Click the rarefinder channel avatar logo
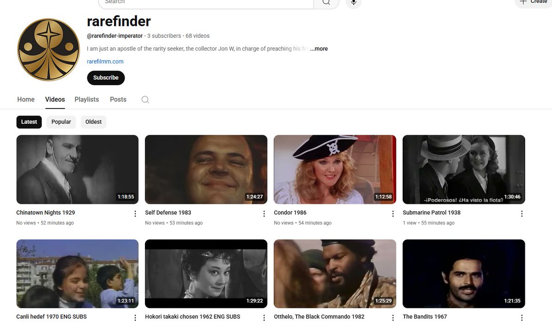552x323 pixels. [49, 50]
